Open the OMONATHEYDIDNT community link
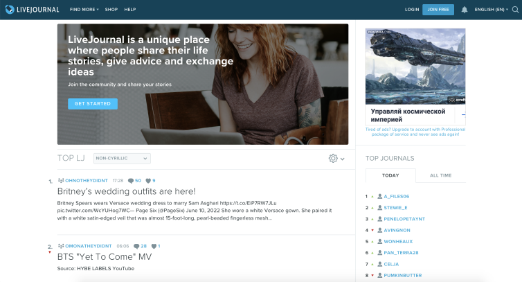522x282 pixels. [88, 246]
